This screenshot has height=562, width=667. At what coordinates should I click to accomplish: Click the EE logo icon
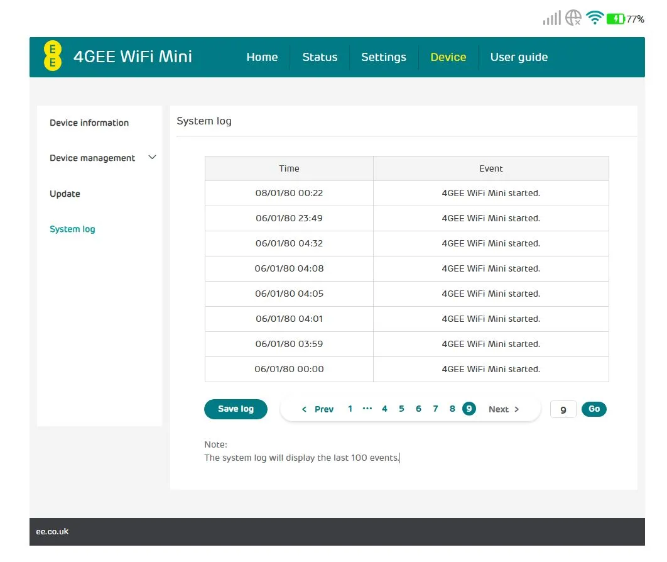pyautogui.click(x=52, y=57)
